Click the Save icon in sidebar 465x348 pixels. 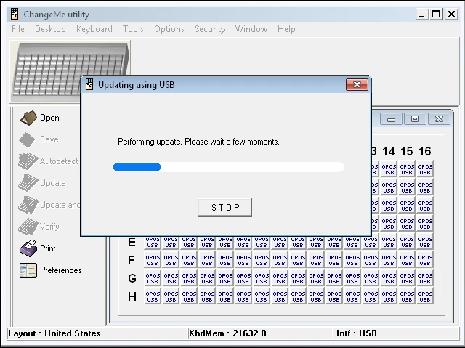28,139
